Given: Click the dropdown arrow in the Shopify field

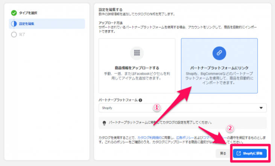Looking at the screenshot, I should tap(261, 108).
